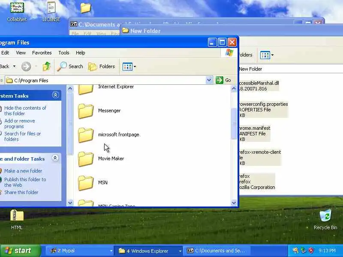The height and width of the screenshot is (257, 343).
Task: Expand the address bar dropdown
Action: (209, 80)
